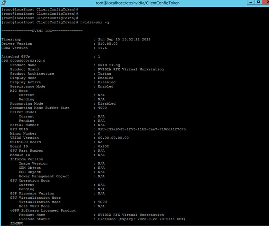Maximize the terminal window
The height and width of the screenshot is (226, 269).
[259, 2]
